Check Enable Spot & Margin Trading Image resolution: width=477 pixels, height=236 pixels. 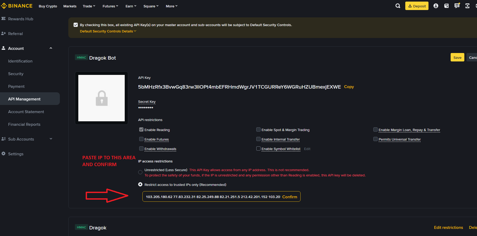pyautogui.click(x=258, y=129)
